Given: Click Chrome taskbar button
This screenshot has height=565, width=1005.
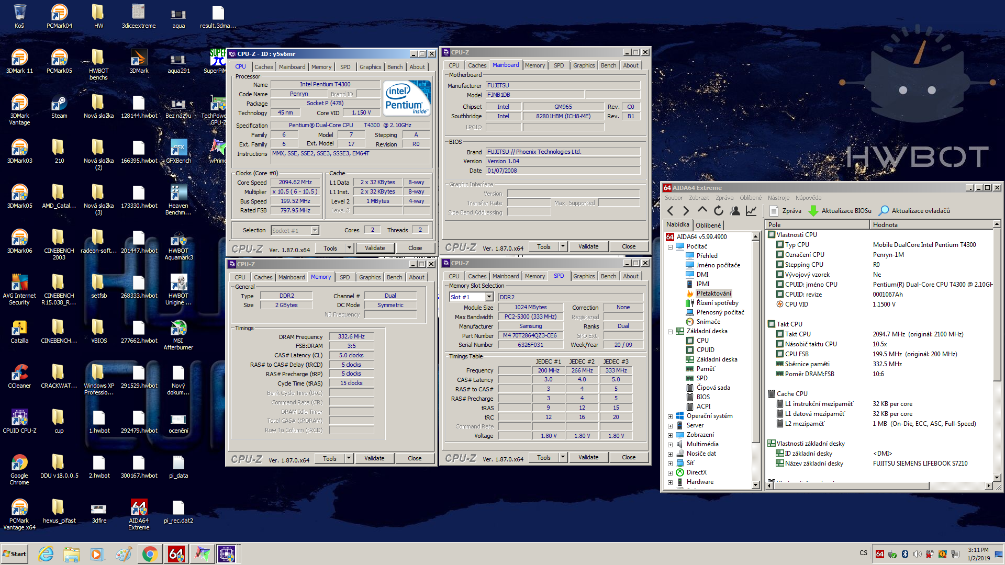Looking at the screenshot, I should (150, 554).
